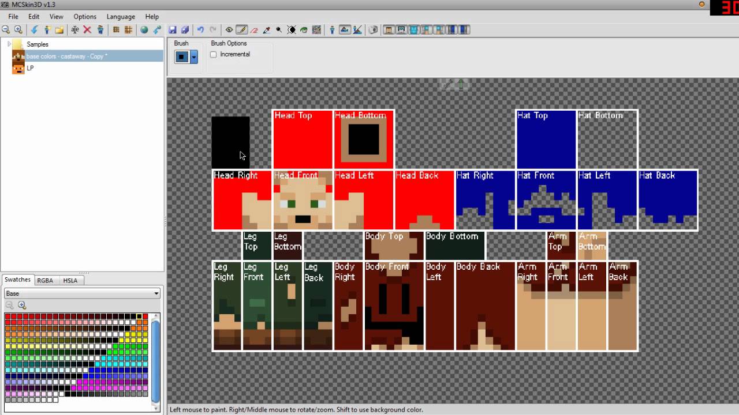The height and width of the screenshot is (415, 739).
Task: Select the LP skin
Action: [x=30, y=68]
